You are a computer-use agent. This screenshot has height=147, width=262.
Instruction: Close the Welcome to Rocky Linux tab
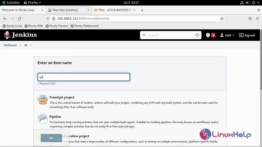42,10
